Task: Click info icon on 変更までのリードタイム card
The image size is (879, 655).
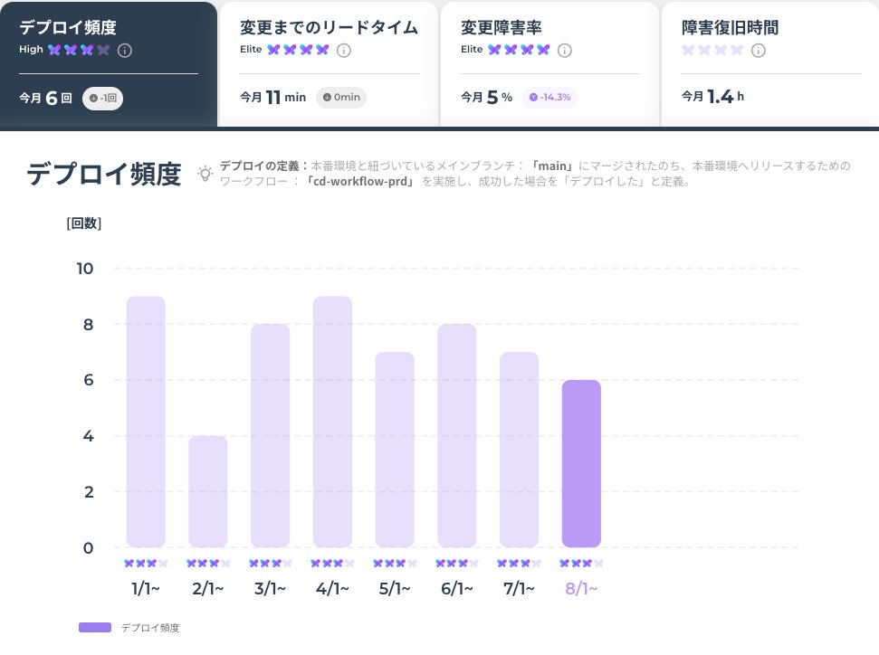Action: [344, 51]
